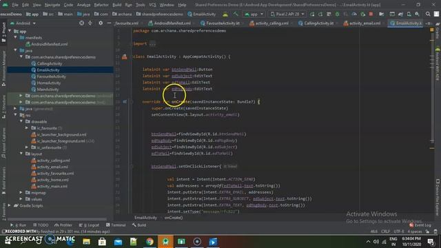Select activity_home.xml in project tree
This screenshot has width=441, height=248.
(x=50, y=180)
